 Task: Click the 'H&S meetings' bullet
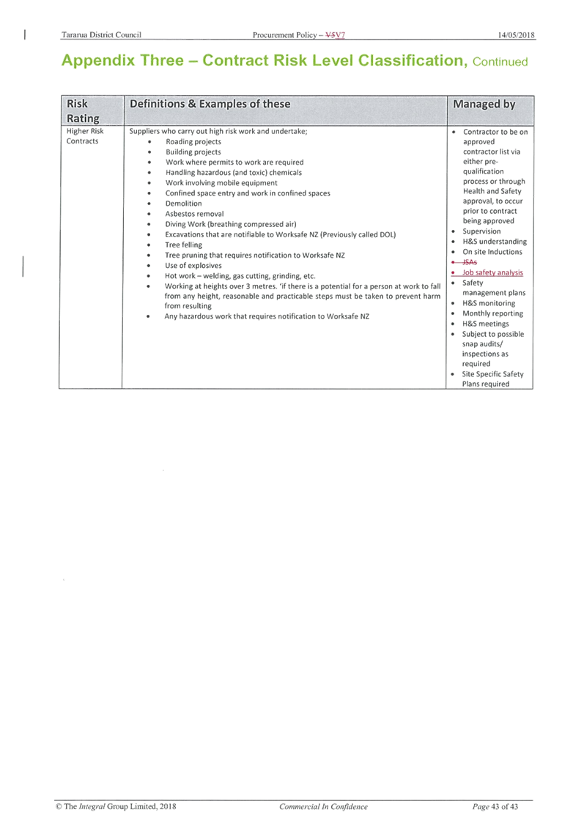click(x=486, y=324)
